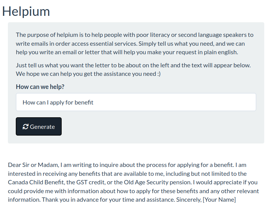This screenshot has height=216, width=270.
Task: Click "Thank you in advance" in the letter
Action: click(x=69, y=200)
